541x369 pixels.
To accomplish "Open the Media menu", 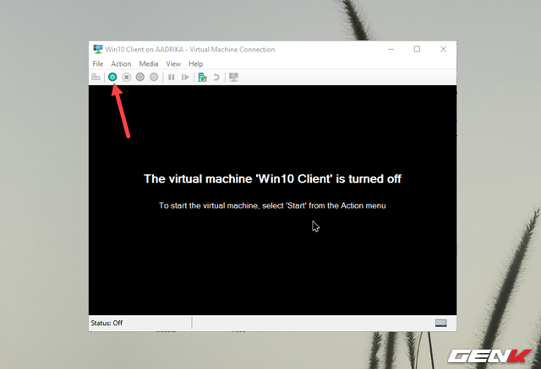I will click(x=149, y=63).
